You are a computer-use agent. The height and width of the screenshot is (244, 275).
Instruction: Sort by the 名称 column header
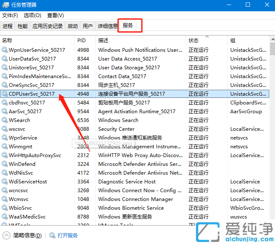[37, 41]
